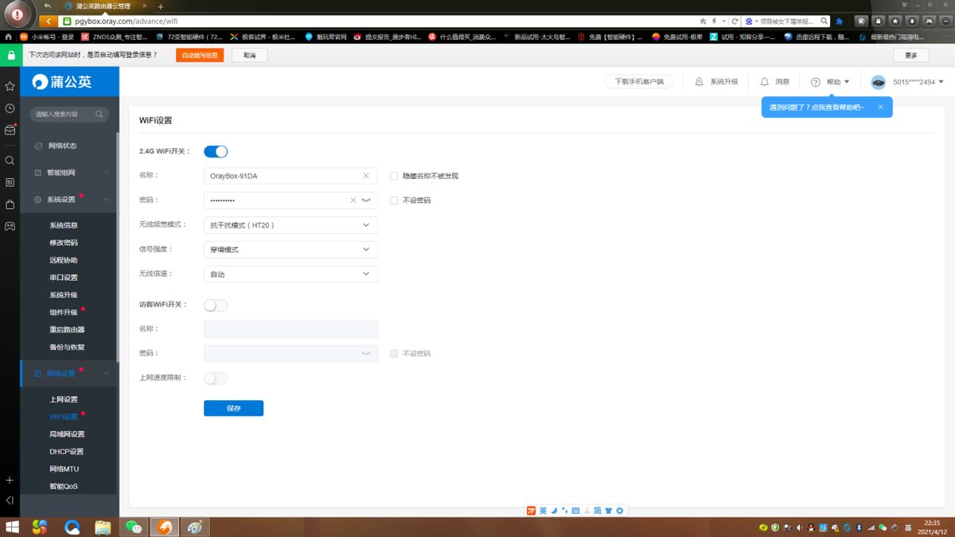Open WeChat from the taskbar
The image size is (955, 537).
133,527
